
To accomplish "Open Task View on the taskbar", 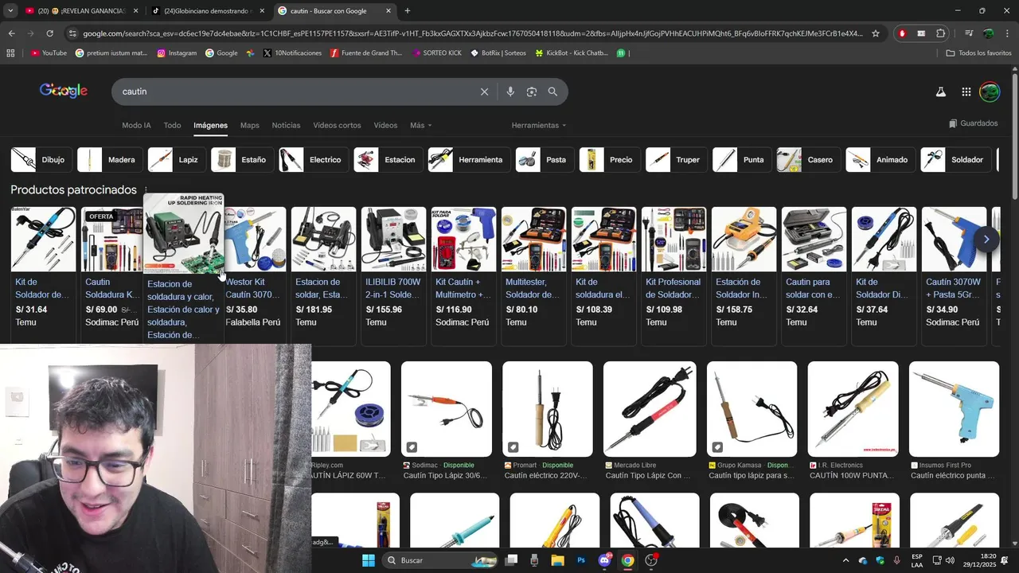I will click(511, 560).
